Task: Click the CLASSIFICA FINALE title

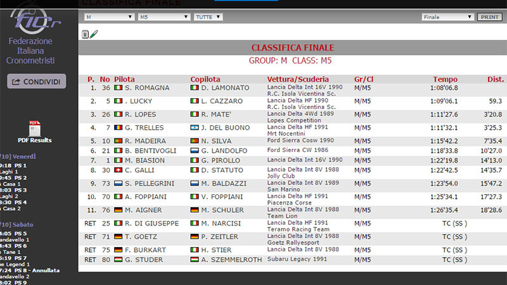Action: tap(293, 47)
